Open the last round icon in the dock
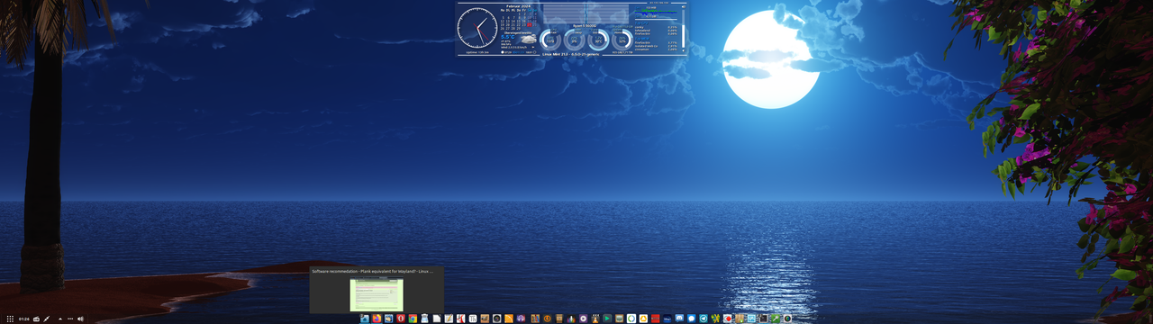Viewport: 1153px width, 324px height. coord(787,319)
